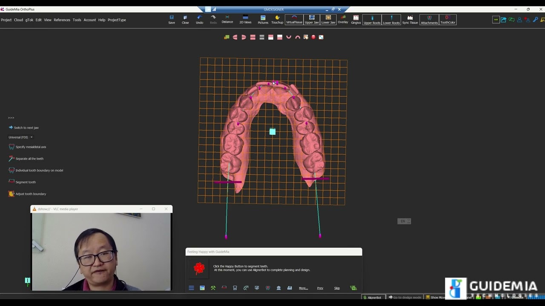Open the Project menu

pyautogui.click(x=6, y=20)
